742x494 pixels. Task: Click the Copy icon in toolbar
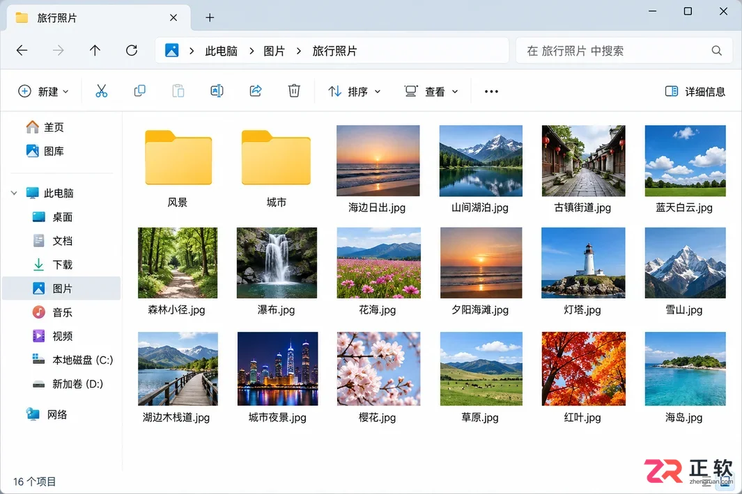(139, 90)
